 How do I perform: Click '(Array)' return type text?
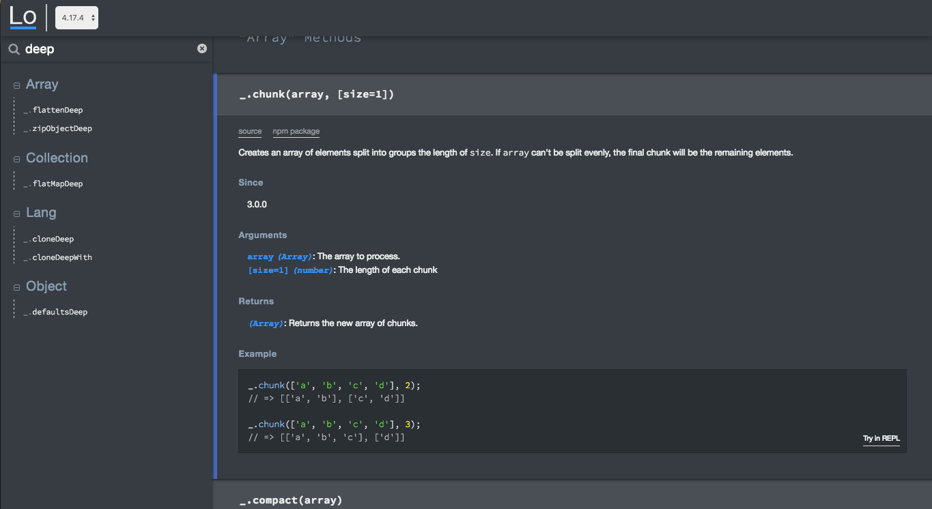tap(266, 323)
